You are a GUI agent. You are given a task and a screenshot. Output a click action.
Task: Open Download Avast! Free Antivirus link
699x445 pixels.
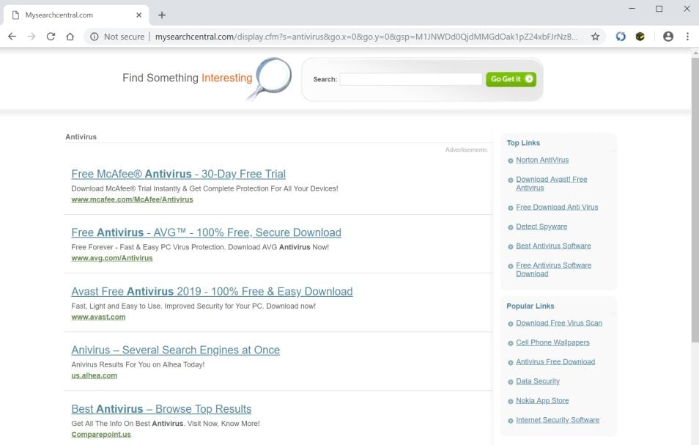coord(552,183)
